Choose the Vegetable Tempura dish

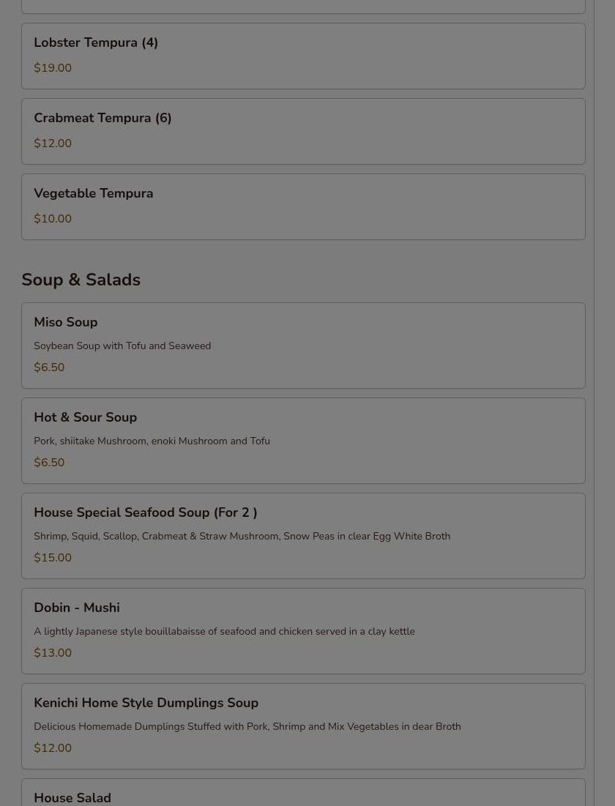[x=303, y=206]
